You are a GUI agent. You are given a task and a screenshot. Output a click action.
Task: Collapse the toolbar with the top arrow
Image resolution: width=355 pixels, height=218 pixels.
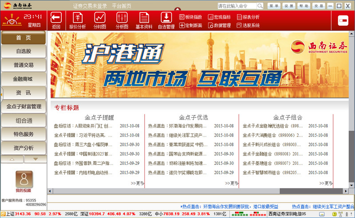pos(177,9)
